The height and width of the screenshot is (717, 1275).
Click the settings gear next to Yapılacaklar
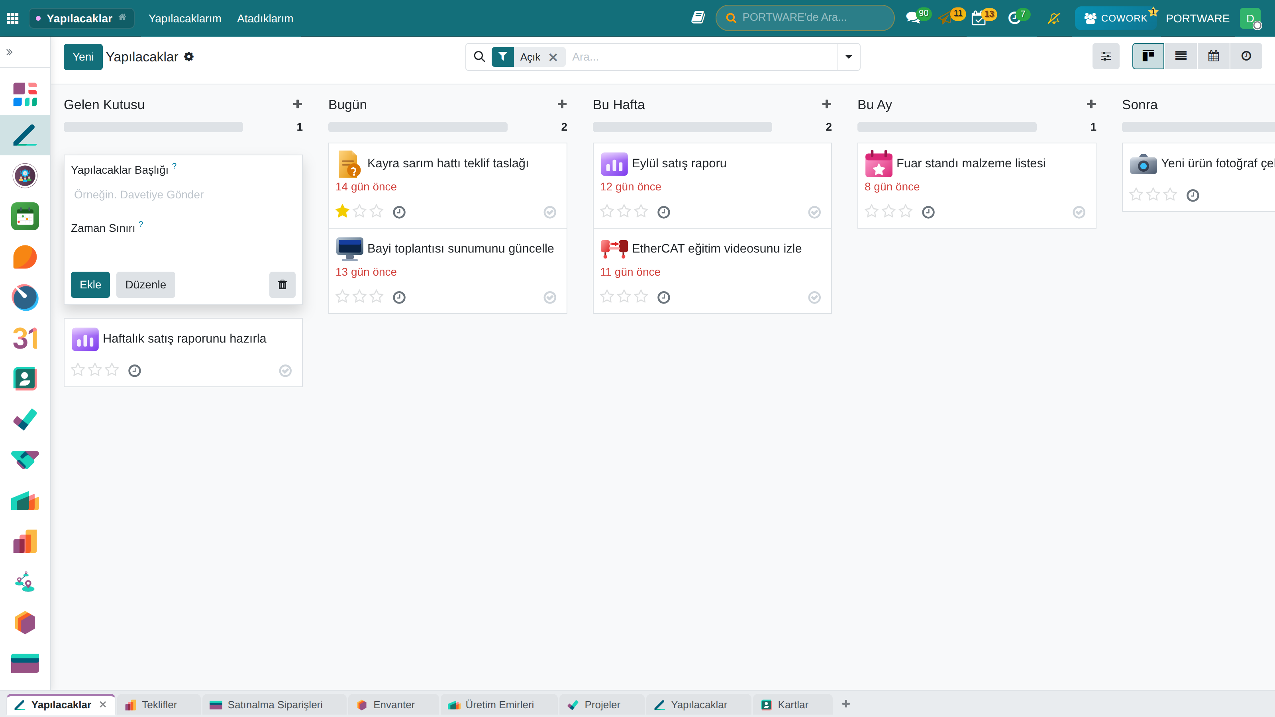[188, 57]
